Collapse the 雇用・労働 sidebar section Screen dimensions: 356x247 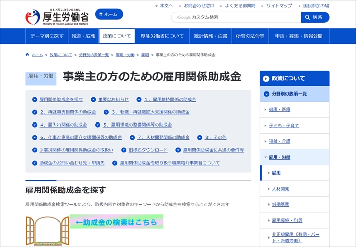[x=294, y=157]
